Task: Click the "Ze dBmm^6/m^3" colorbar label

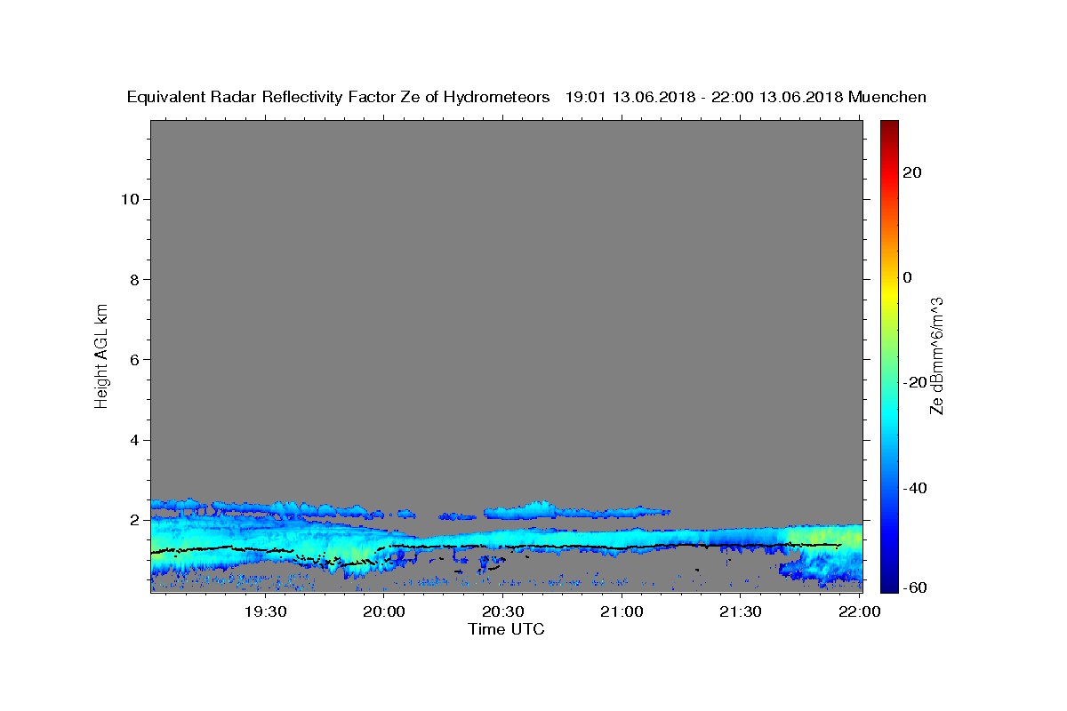Action: click(x=936, y=355)
